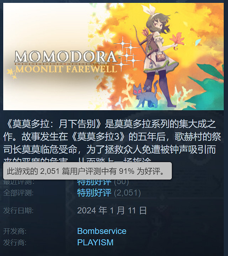
Task: Click the 全部评测 label
Action: tap(18, 193)
